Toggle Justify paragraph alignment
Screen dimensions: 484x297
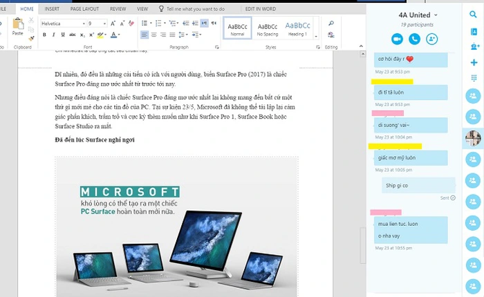(x=172, y=35)
